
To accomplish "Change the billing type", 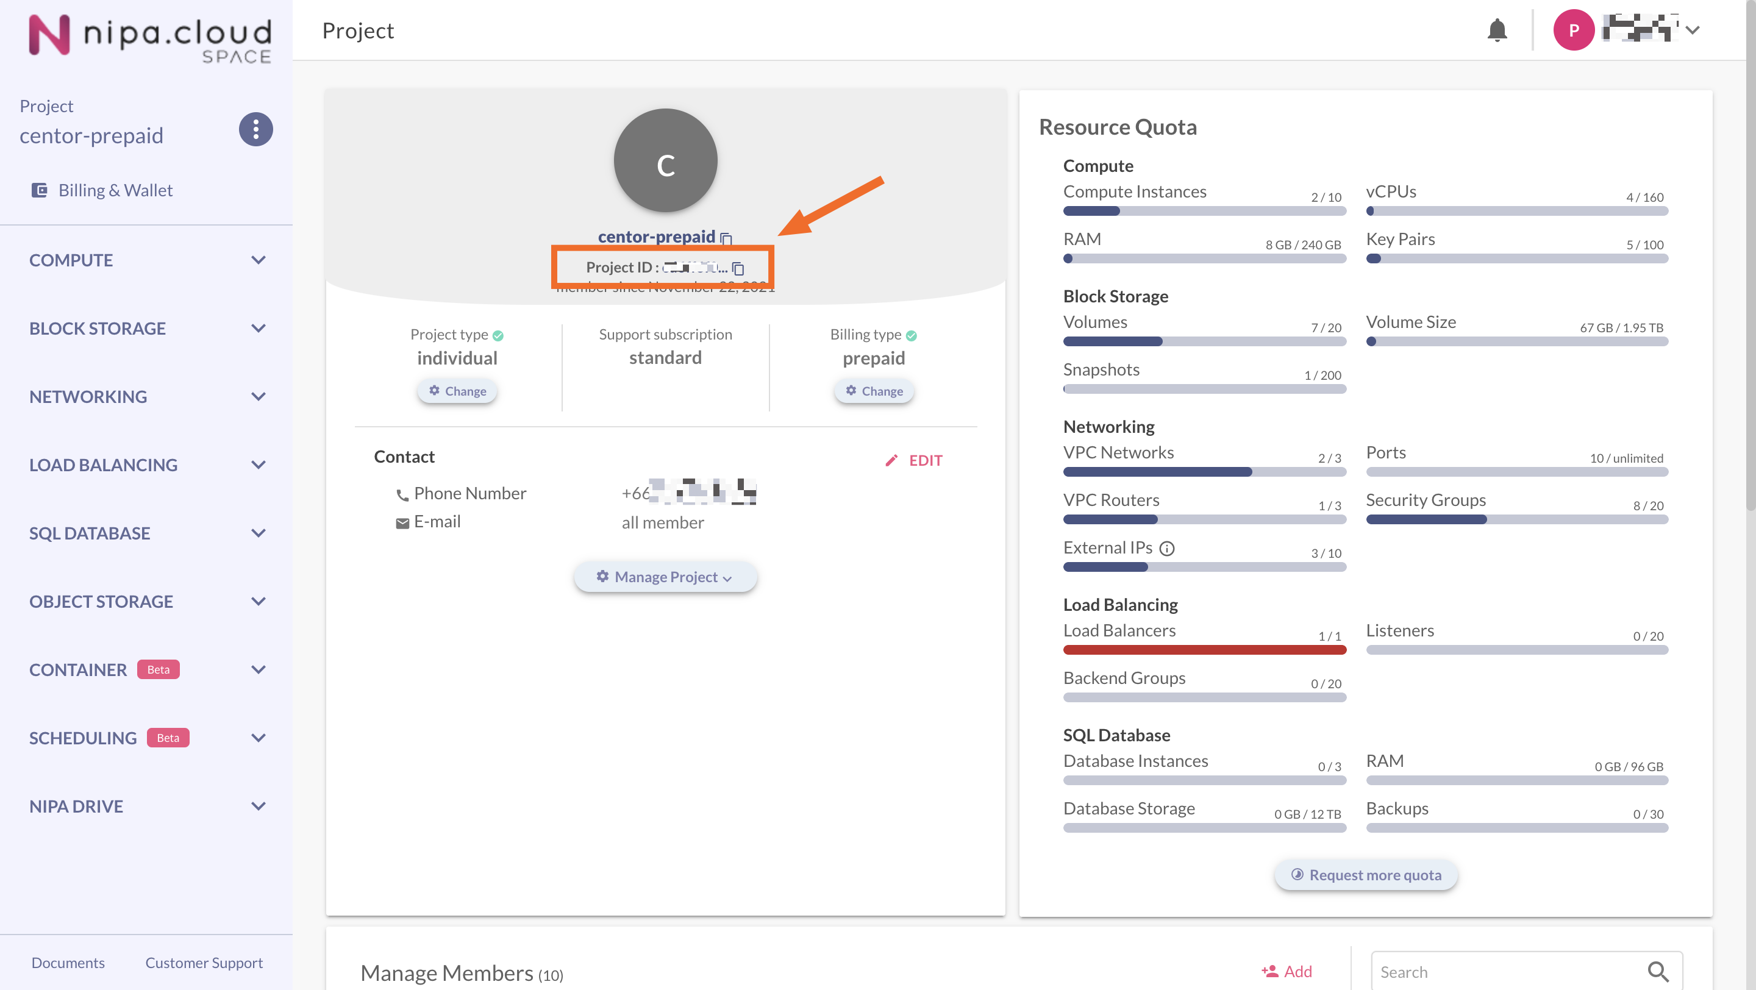I will [874, 391].
